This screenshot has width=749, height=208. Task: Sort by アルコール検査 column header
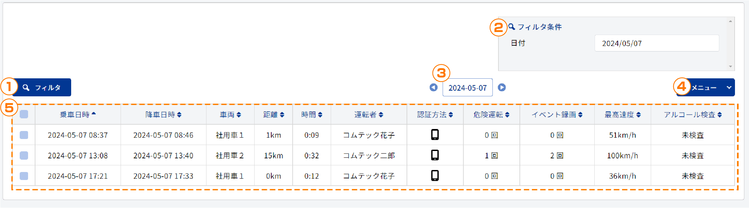click(693, 115)
